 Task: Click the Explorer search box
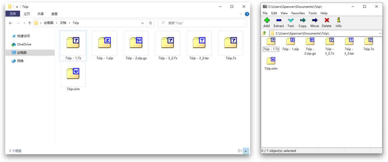tap(202, 23)
